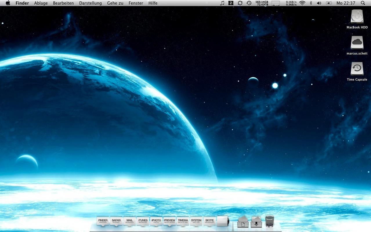Image resolution: width=371 pixels, height=232 pixels.
Task: Click the music note menu bar icon
Action: [222, 3]
